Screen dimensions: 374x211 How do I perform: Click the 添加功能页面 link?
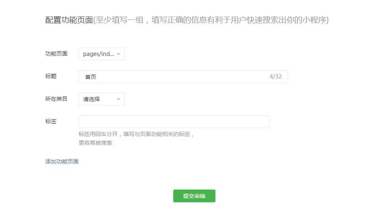pos(62,161)
